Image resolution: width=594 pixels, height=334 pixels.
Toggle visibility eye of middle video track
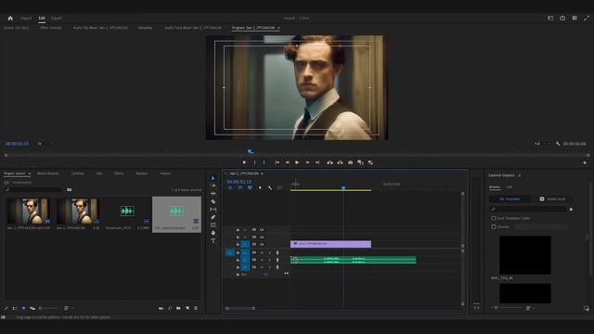click(262, 238)
